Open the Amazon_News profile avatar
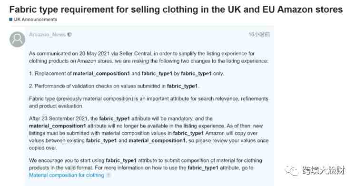This screenshot has height=186, width=356. 17,39
